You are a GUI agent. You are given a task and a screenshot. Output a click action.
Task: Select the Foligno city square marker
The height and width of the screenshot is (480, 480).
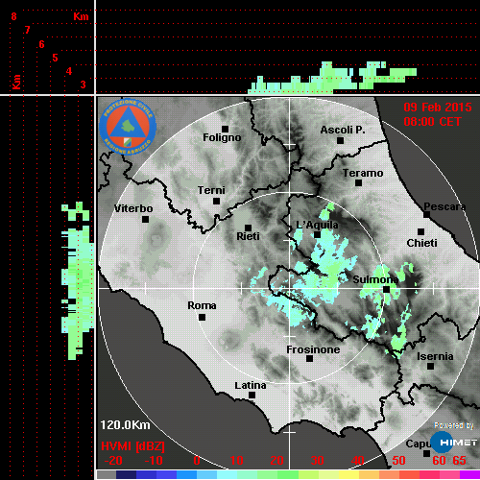[225, 129]
